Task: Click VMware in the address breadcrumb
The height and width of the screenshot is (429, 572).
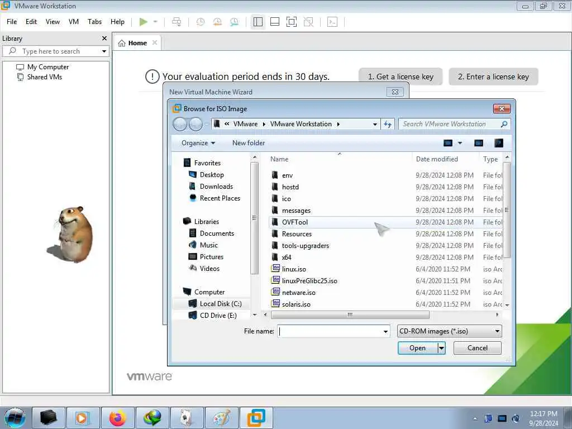Action: click(x=246, y=124)
